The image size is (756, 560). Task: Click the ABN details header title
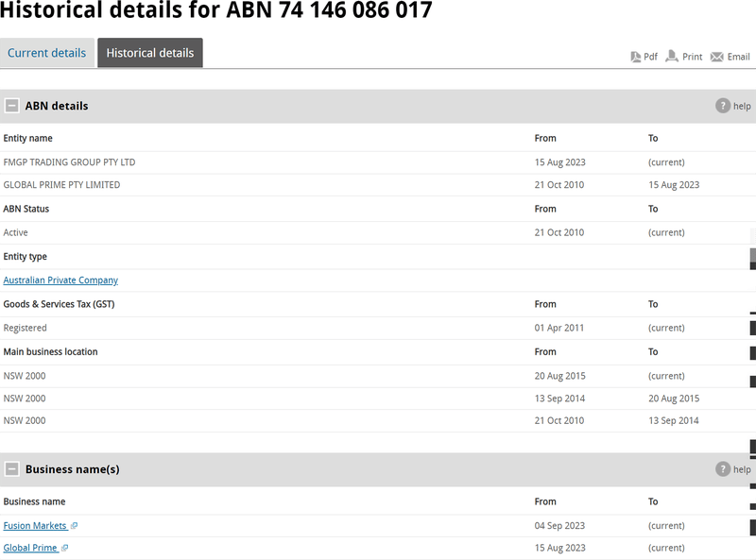57,106
